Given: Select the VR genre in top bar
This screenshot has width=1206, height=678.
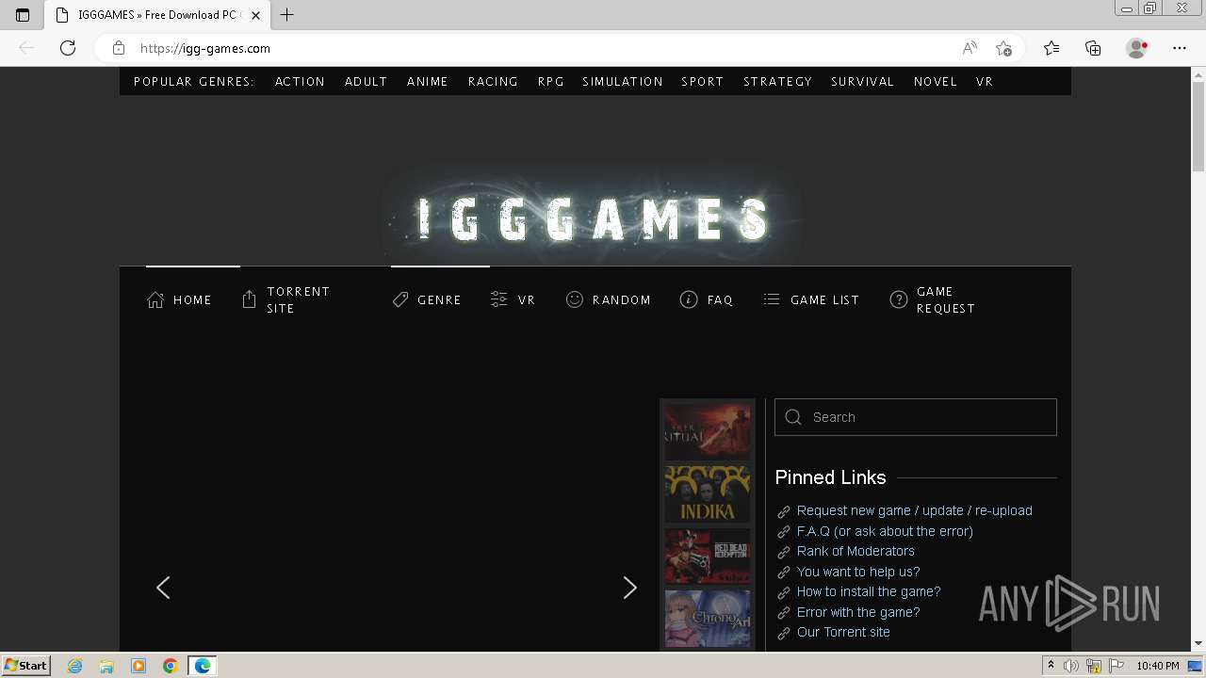Looking at the screenshot, I should (985, 81).
